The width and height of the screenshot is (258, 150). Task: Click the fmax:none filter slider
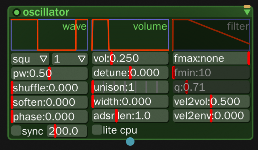click(211, 58)
